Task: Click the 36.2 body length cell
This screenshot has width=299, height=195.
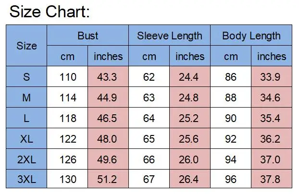Action: 272,139
